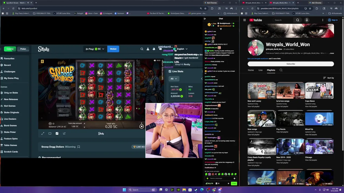The image size is (344, 193).
Task: Open YouTube settings three-dot menu
Action: point(323,20)
